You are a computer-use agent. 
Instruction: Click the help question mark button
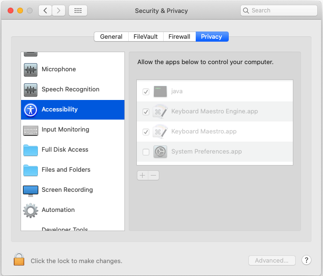coord(307,260)
